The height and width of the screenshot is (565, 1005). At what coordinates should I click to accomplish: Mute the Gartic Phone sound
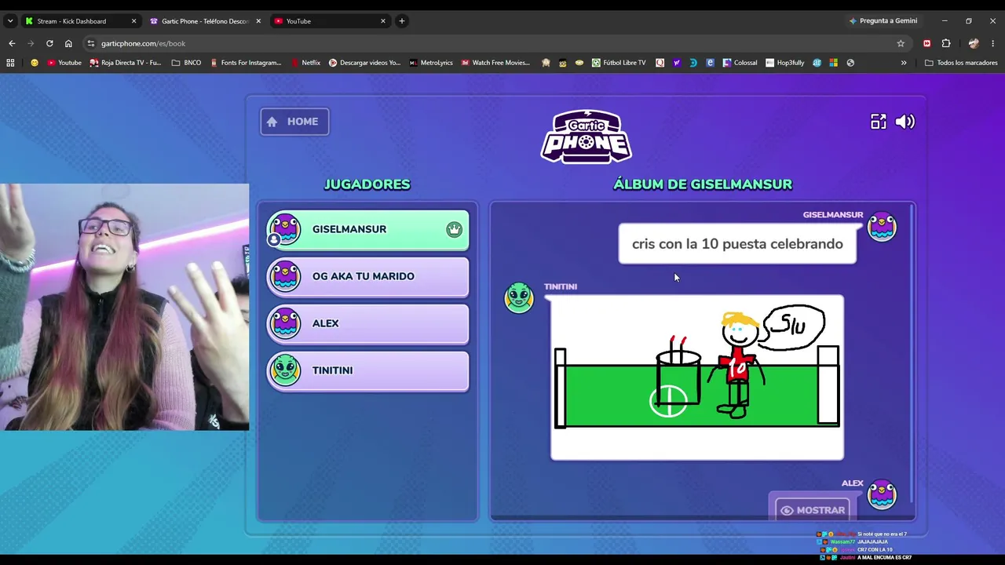tap(905, 122)
